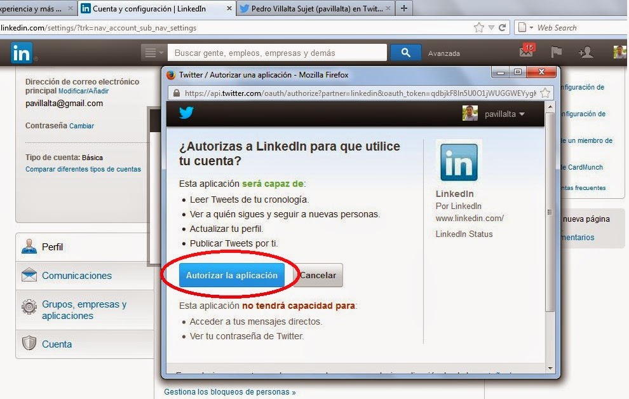The height and width of the screenshot is (399, 629).
Task: Bookmark the Twitter popup page star
Action: tap(545, 93)
